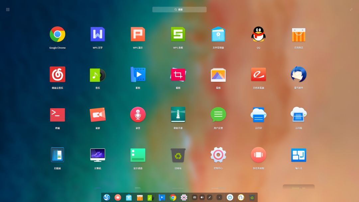Open the trash bin in dock
The width and height of the screenshot is (359, 202).
pyautogui.click(x=252, y=197)
